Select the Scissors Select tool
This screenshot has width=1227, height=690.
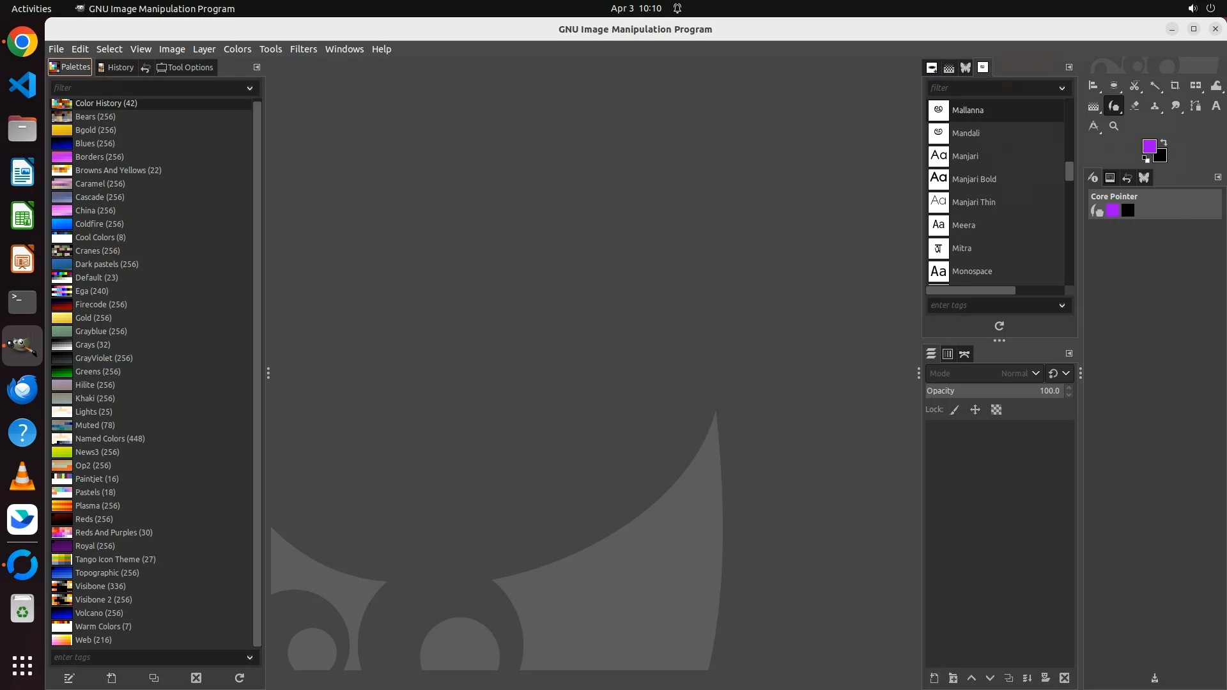[1134, 86]
